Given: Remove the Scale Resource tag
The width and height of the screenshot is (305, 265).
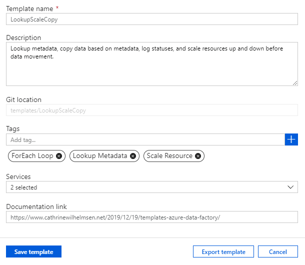Looking at the screenshot, I should coord(198,156).
